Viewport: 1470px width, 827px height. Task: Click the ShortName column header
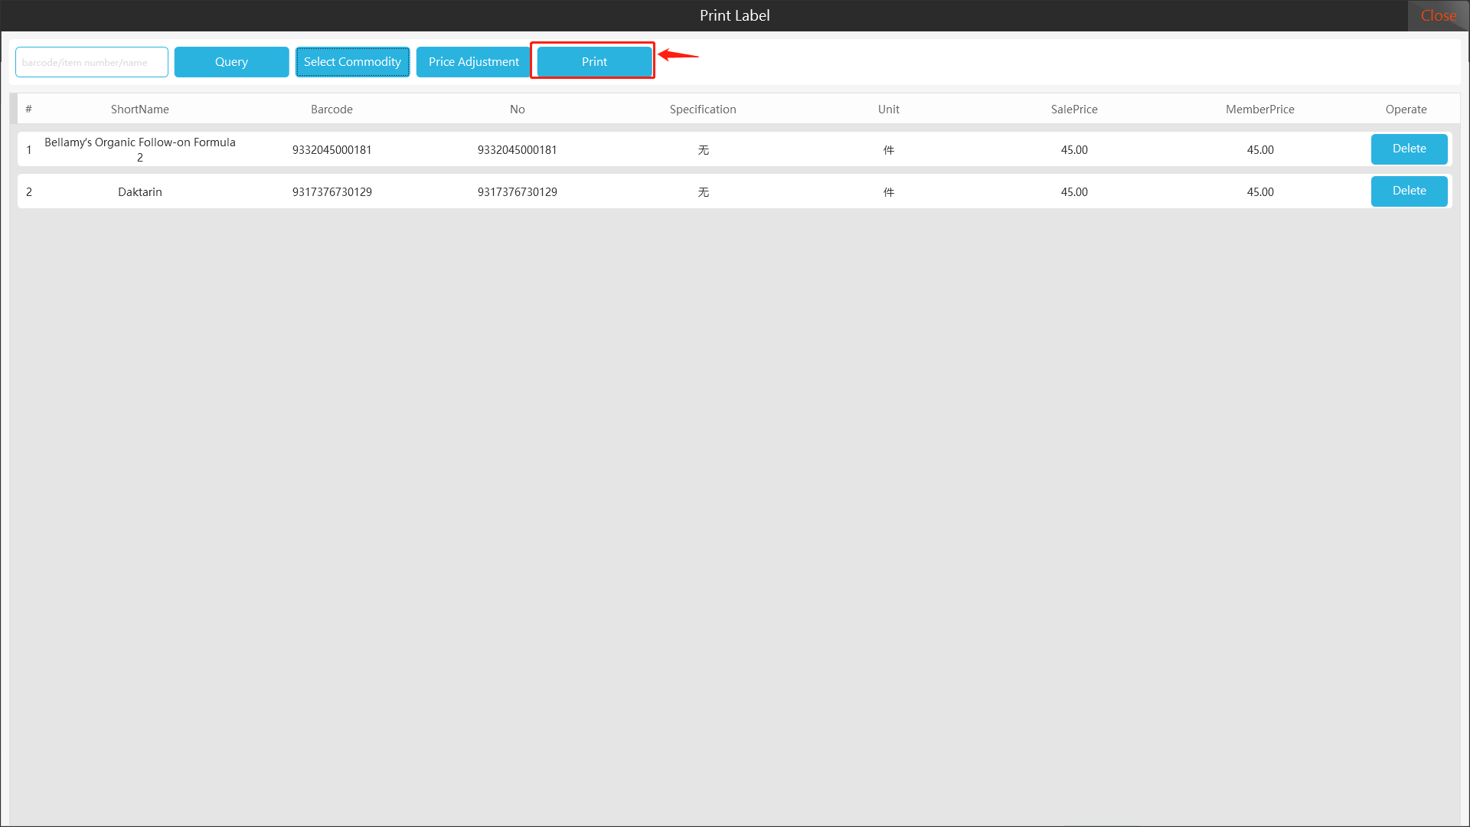(139, 110)
